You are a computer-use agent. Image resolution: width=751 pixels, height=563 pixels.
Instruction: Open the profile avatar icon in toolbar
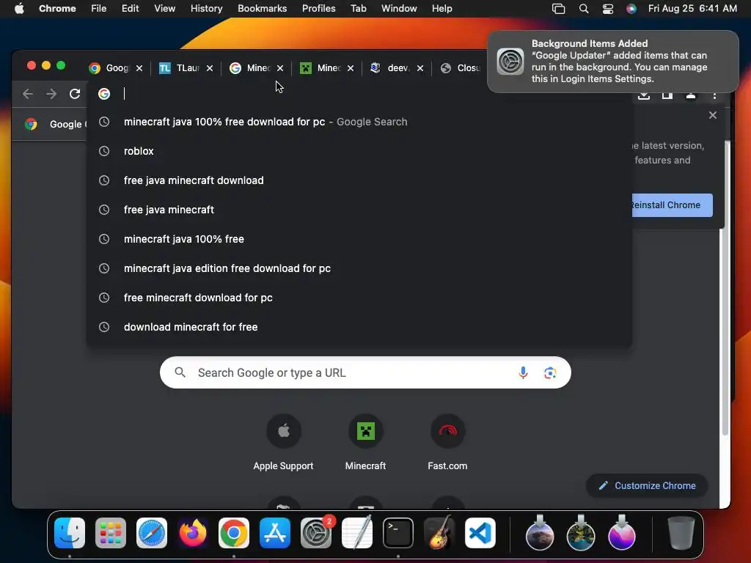pyautogui.click(x=691, y=95)
